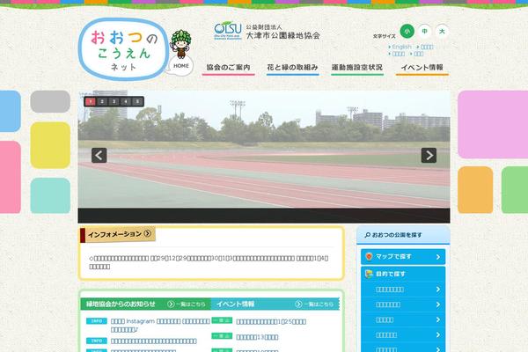528x352 pixels.
Task: Open the 花と緑の取組み menu
Action: click(293, 68)
